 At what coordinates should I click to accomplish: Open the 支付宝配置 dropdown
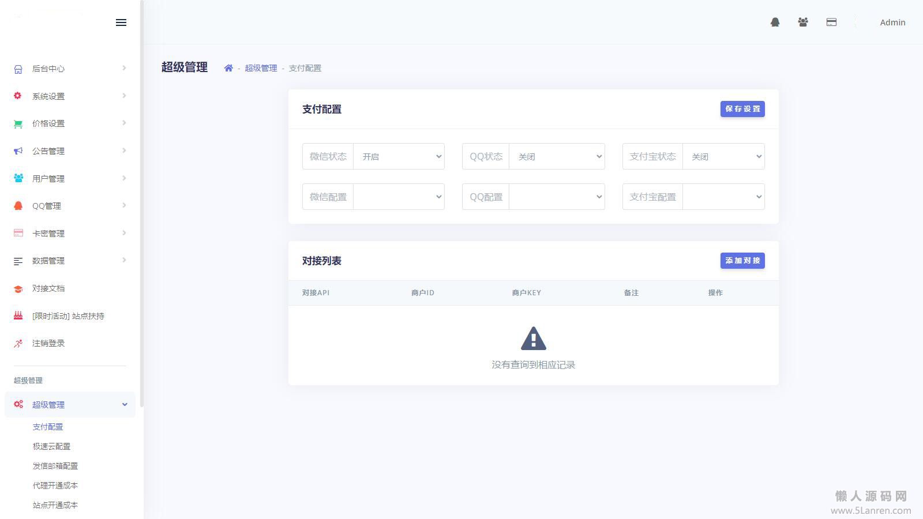tap(723, 197)
